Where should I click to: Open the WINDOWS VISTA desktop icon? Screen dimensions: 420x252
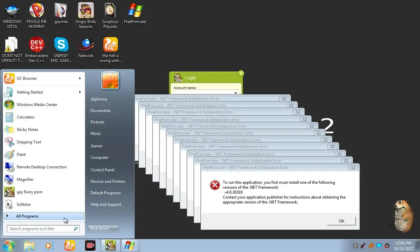click(x=12, y=16)
